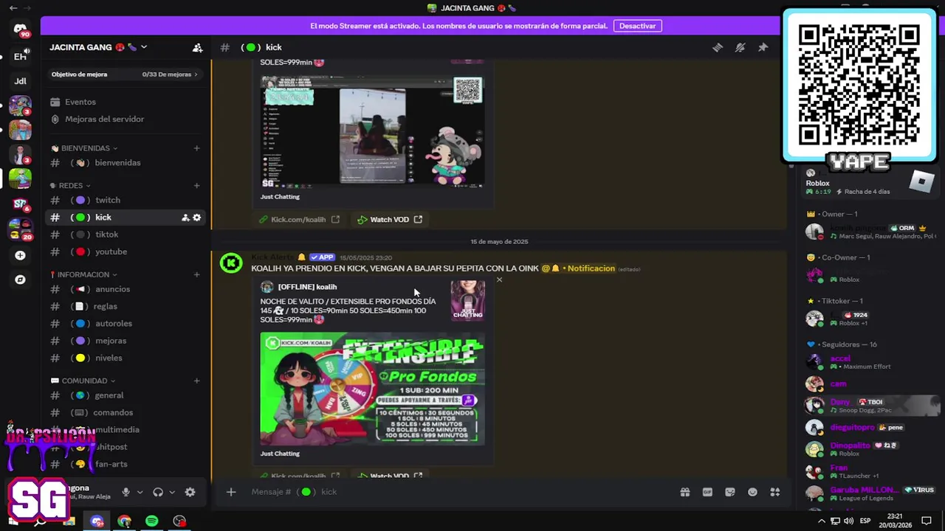This screenshot has height=531, width=945.
Task: Open microphone input options arrow
Action: coord(140,492)
